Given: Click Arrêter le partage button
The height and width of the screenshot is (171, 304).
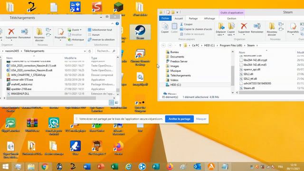Looking at the screenshot, I should [180, 119].
